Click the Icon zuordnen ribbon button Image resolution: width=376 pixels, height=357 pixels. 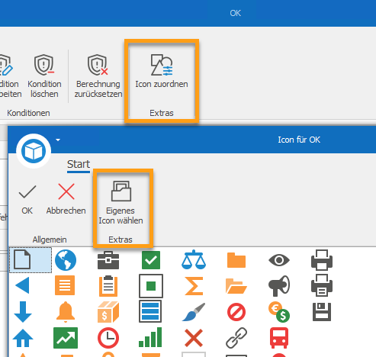click(162, 71)
